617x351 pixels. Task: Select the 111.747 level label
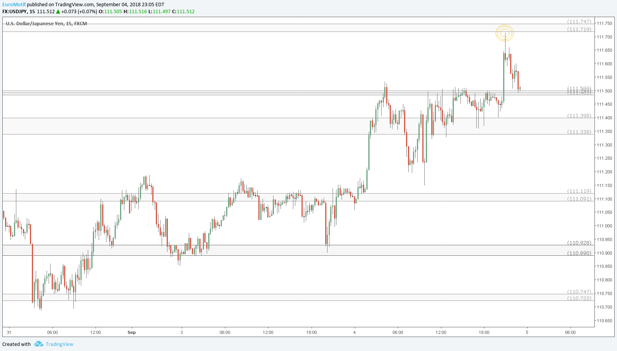coord(579,22)
